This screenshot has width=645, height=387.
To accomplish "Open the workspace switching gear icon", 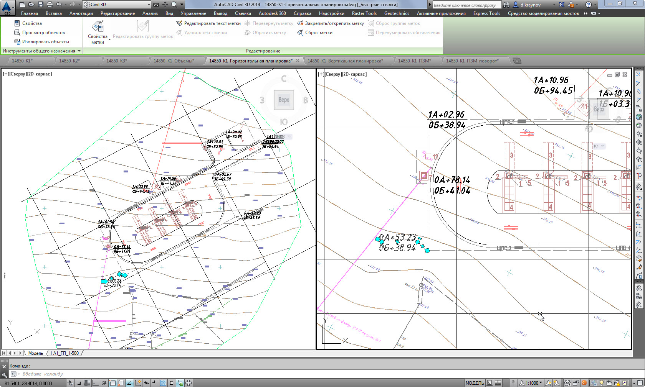I will point(567,383).
